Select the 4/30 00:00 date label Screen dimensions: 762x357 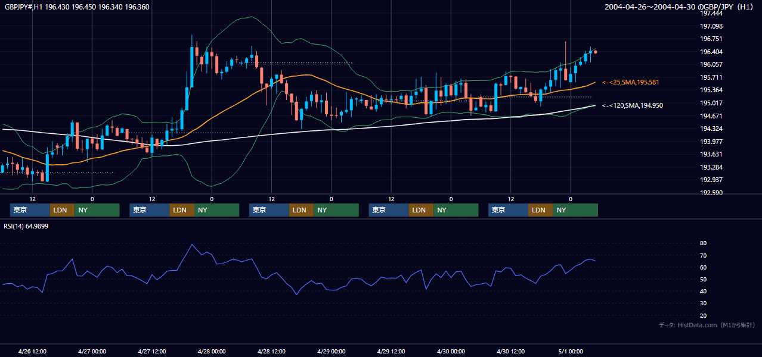click(451, 351)
